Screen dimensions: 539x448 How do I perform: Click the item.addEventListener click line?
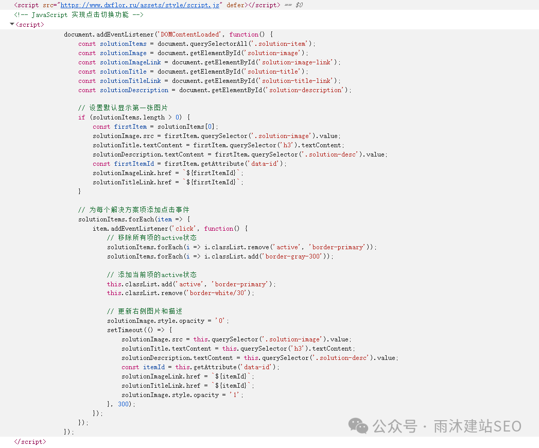(170, 228)
